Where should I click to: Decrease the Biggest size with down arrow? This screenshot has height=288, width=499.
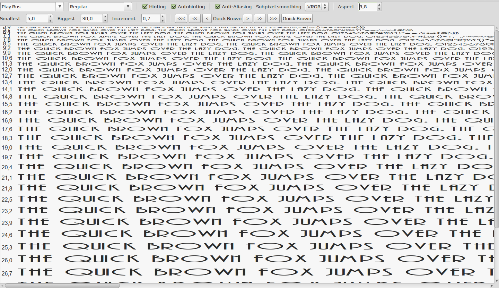click(106, 20)
